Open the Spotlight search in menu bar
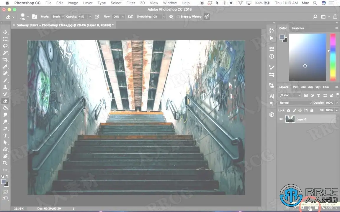 pyautogui.click(x=315, y=3)
